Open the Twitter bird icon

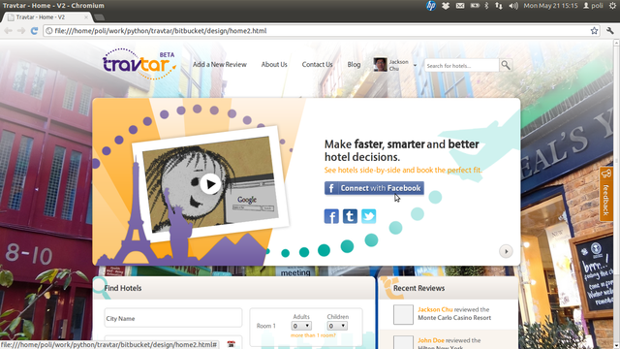pyautogui.click(x=368, y=216)
